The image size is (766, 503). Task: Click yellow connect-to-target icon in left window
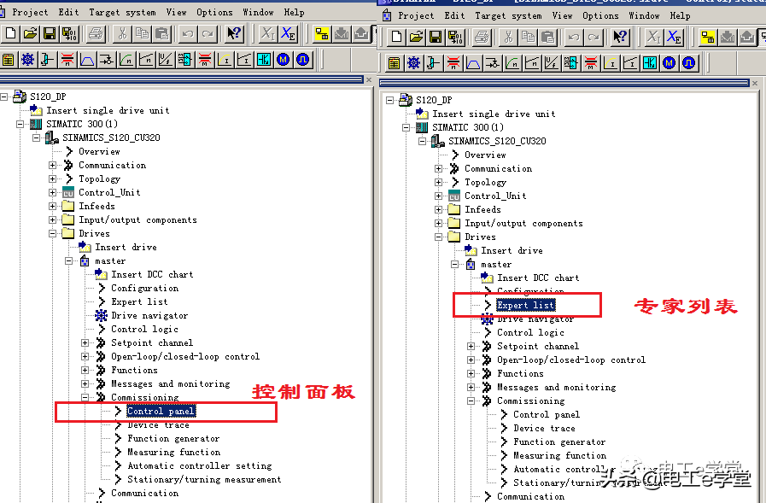323,34
